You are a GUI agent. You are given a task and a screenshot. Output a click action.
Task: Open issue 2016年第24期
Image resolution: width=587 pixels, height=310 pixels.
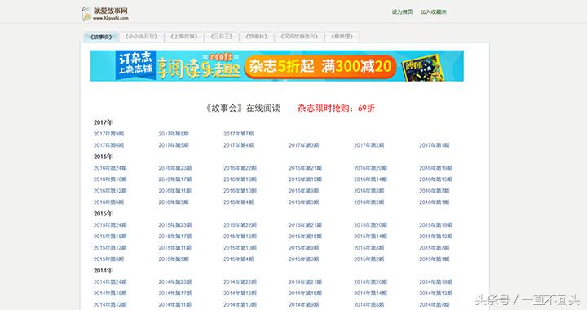tap(110, 168)
